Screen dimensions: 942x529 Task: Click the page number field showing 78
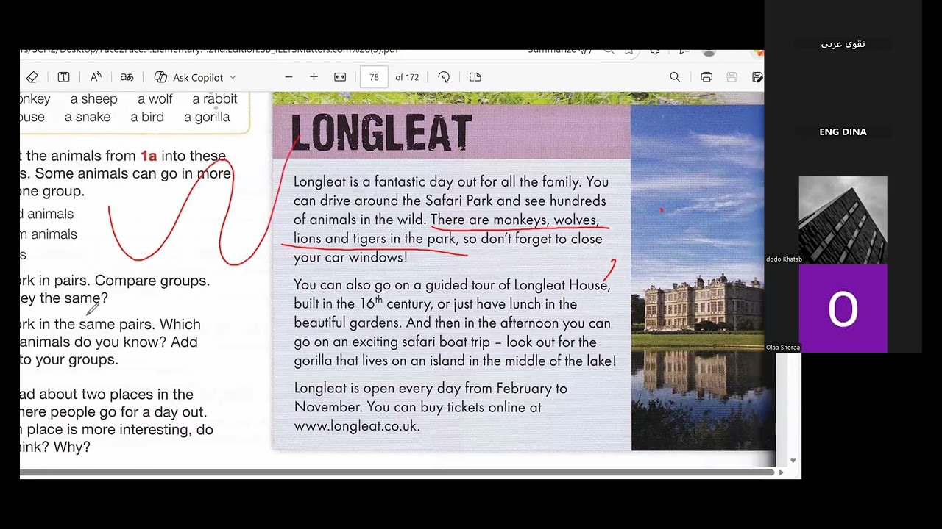(374, 77)
